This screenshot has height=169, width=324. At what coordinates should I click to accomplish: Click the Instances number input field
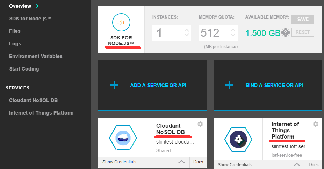pos(172,33)
